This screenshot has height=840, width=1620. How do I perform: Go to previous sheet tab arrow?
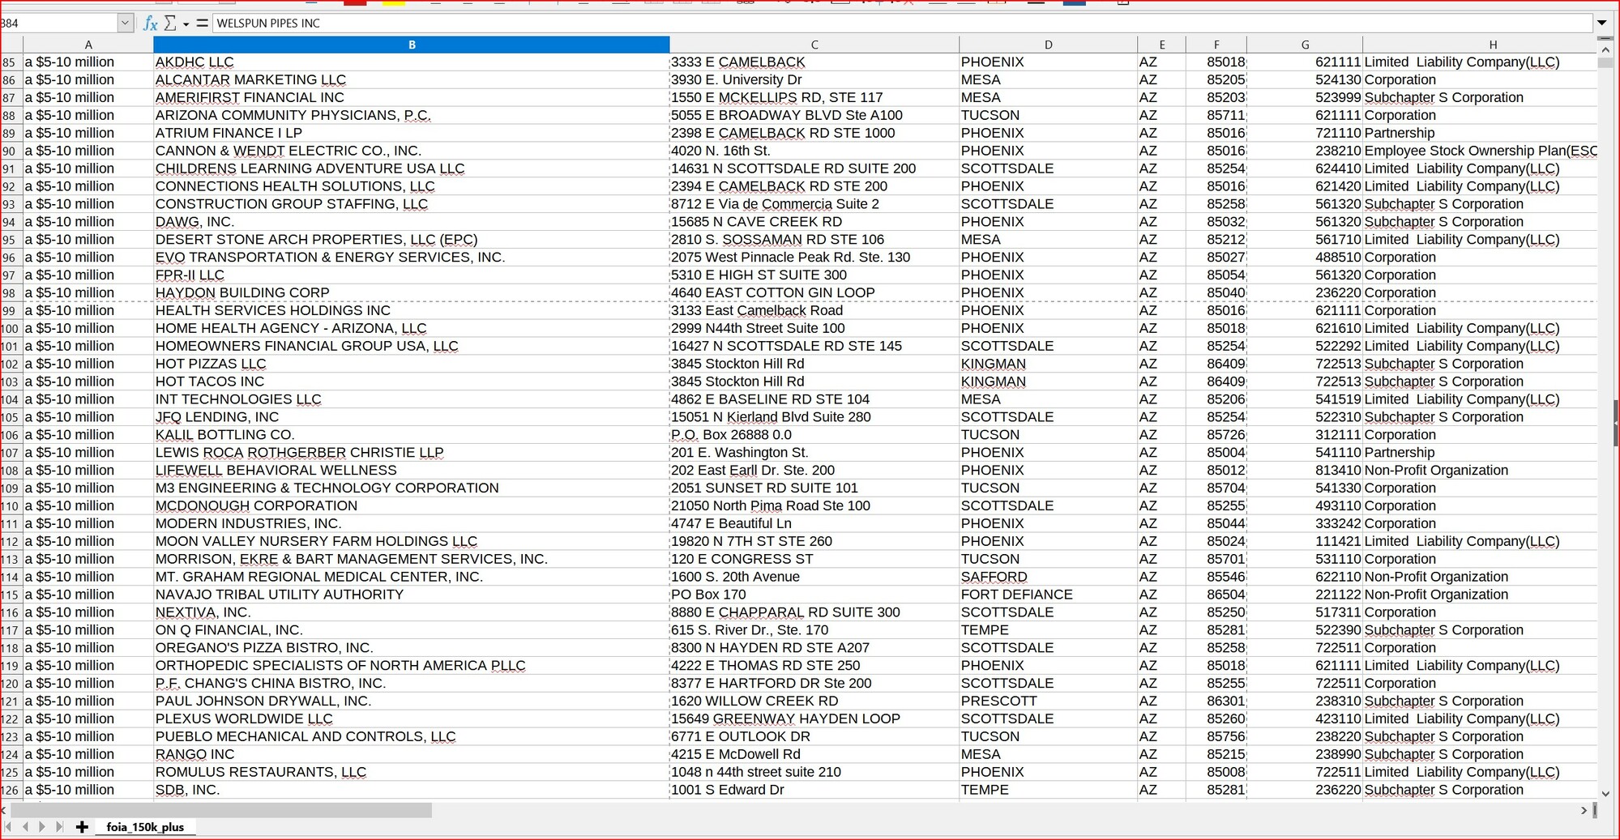click(x=25, y=827)
